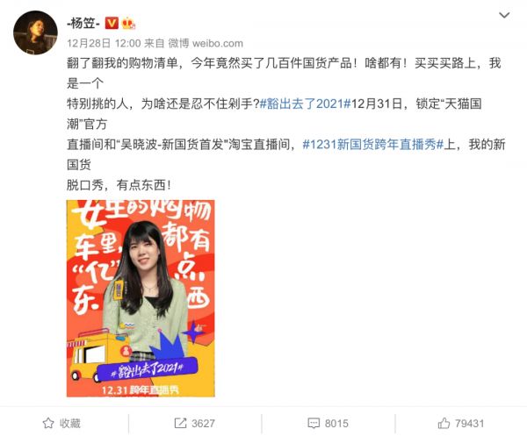Open the post options chevron menu
Image resolution: width=527 pixels, height=436 pixels.
[504, 15]
